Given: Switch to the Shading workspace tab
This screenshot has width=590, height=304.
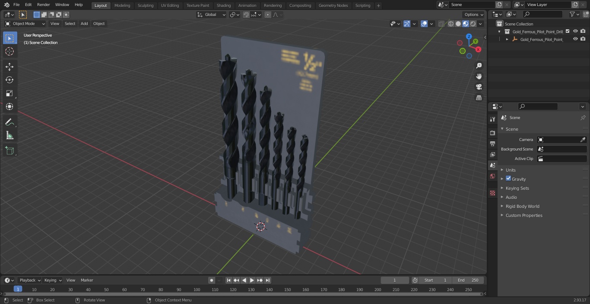Looking at the screenshot, I should click(224, 6).
